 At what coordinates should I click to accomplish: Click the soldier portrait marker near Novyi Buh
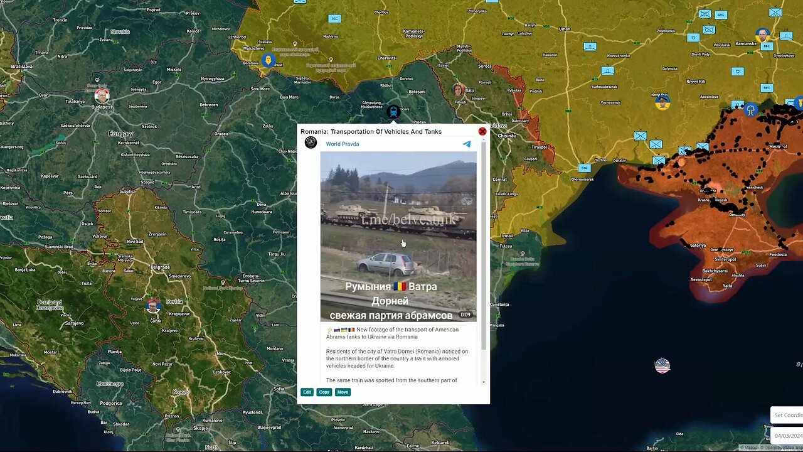(662, 102)
